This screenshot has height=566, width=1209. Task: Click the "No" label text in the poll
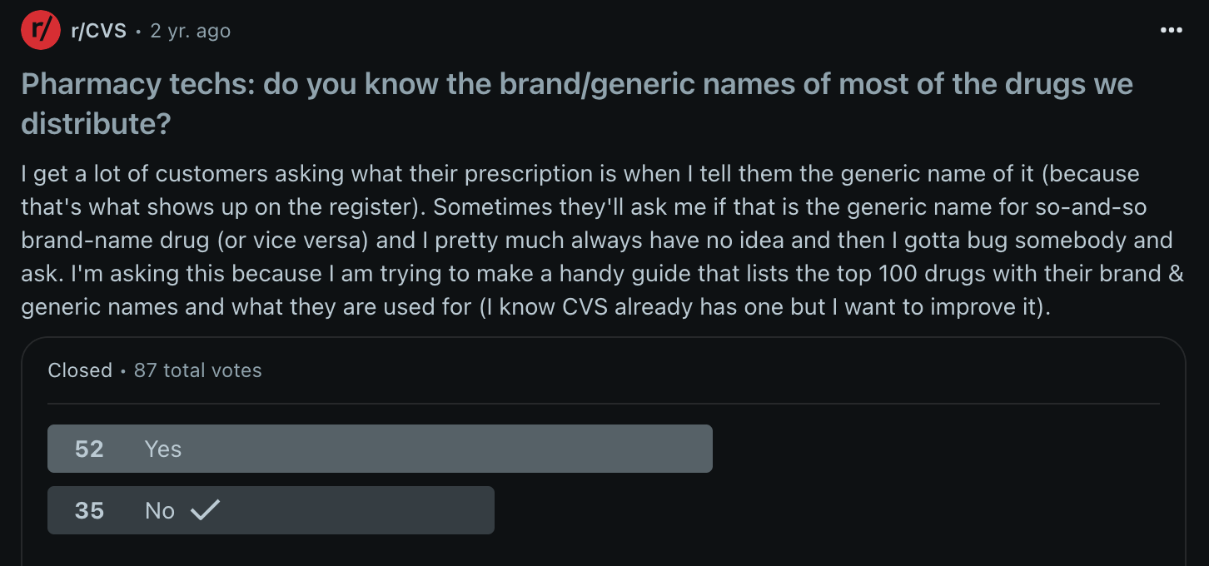160,510
